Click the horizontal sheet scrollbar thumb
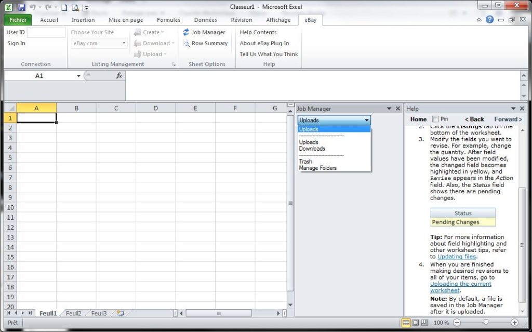 [219, 313]
